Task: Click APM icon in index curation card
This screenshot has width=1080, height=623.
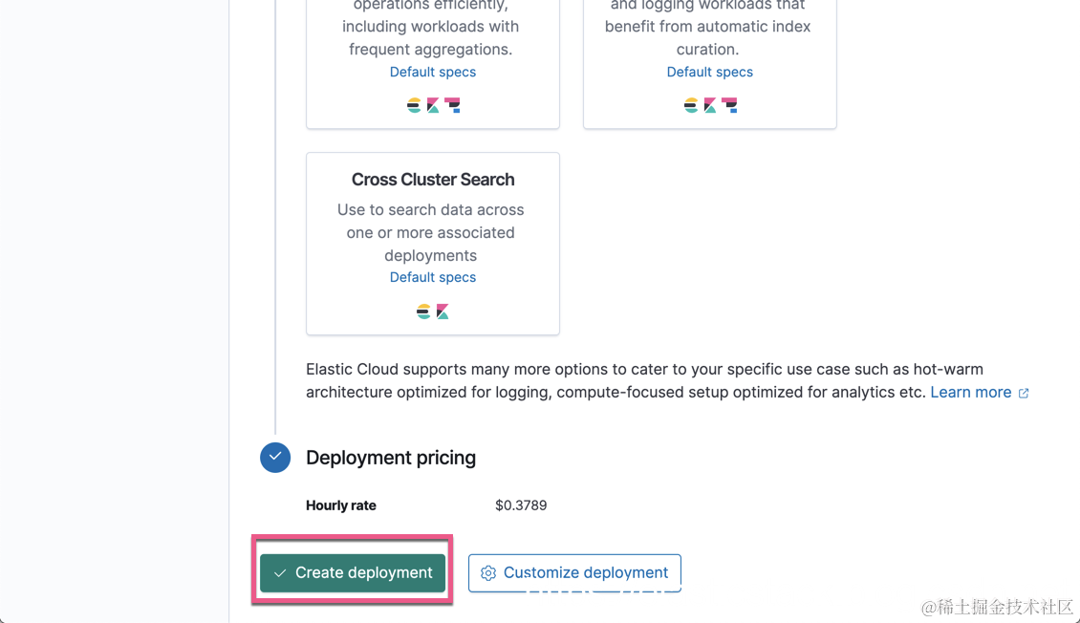Action: point(729,105)
